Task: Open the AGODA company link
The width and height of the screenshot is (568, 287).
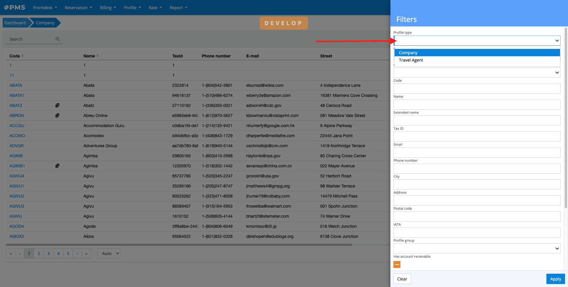Action: [17, 226]
